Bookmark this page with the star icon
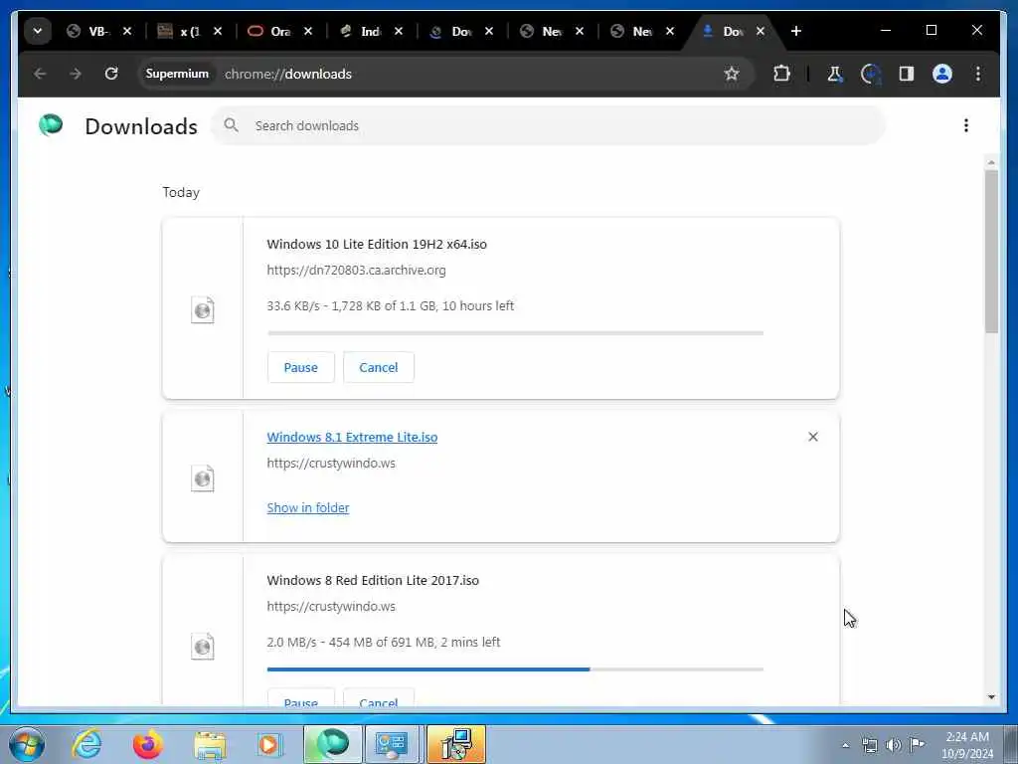Screen dimensions: 1018x764 (732, 74)
